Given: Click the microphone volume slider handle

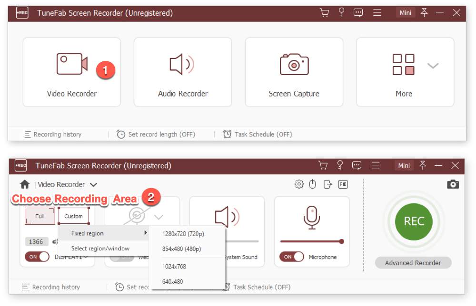Looking at the screenshot, I should tap(341, 241).
